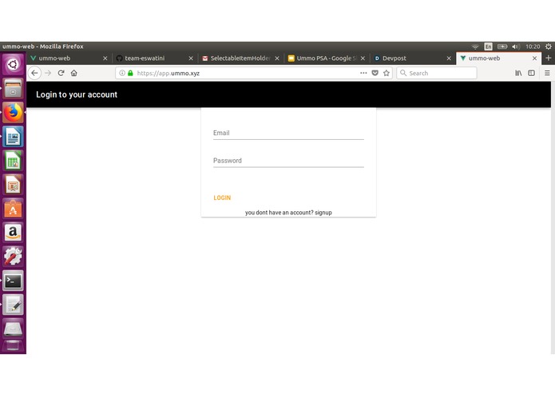Focus the Password input field
The width and height of the screenshot is (555, 395).
click(x=288, y=161)
